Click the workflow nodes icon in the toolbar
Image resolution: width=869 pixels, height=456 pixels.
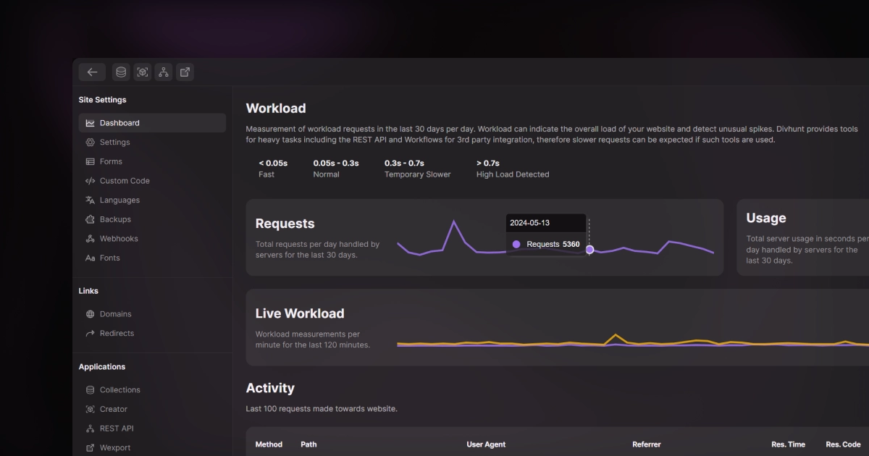coord(163,72)
